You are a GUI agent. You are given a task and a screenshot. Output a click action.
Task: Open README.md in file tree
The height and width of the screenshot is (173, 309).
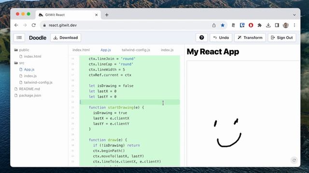click(x=27, y=88)
